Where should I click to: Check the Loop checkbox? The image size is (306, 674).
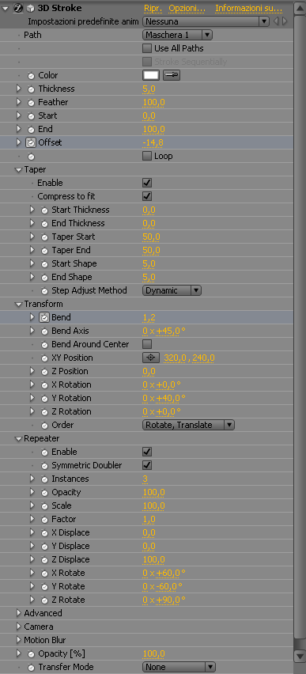[147, 156]
